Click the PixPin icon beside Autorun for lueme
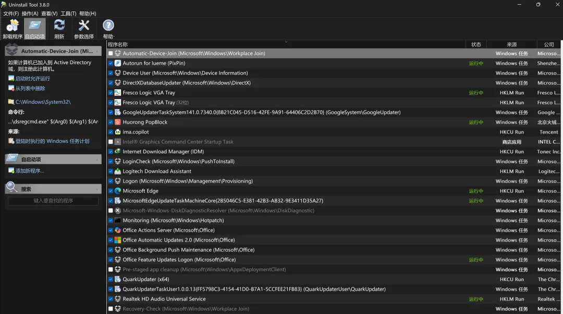Viewport: 563px width, 314px height. (117, 63)
